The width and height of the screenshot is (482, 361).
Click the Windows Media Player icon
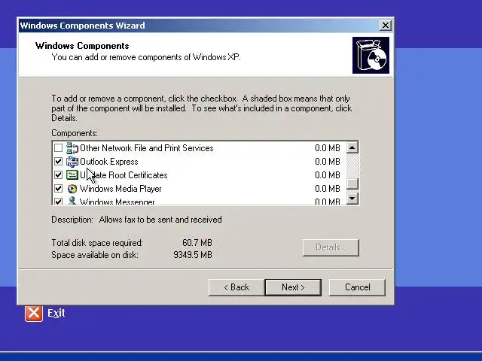click(x=72, y=189)
